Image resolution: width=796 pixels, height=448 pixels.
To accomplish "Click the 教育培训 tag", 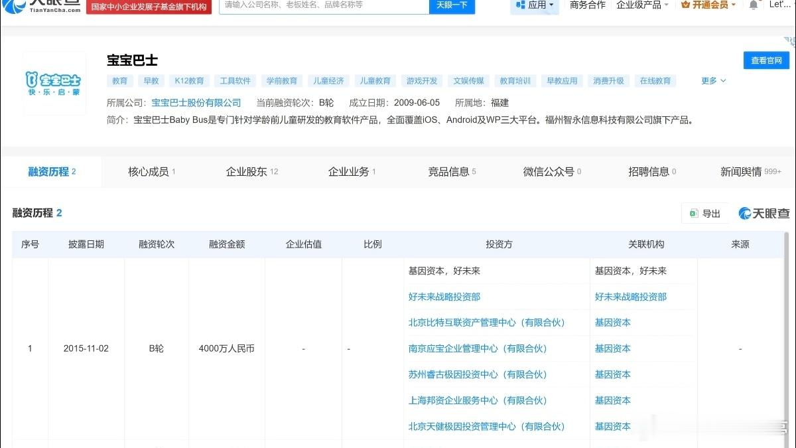I will 515,81.
